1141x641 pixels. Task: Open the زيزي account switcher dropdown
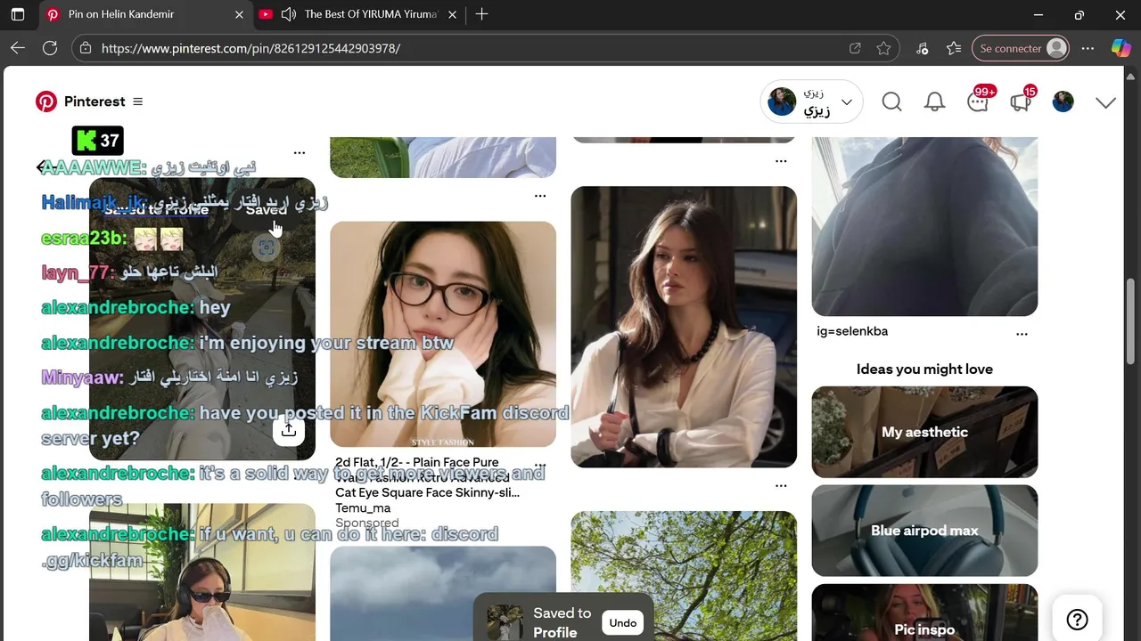tap(811, 101)
